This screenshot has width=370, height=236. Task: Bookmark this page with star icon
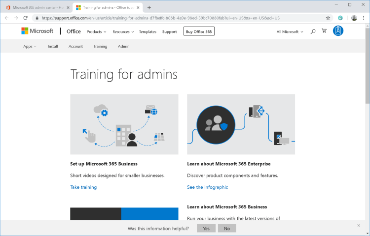pos(328,18)
